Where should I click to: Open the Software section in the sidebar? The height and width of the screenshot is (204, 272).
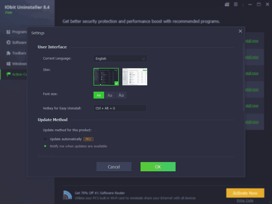[16, 42]
